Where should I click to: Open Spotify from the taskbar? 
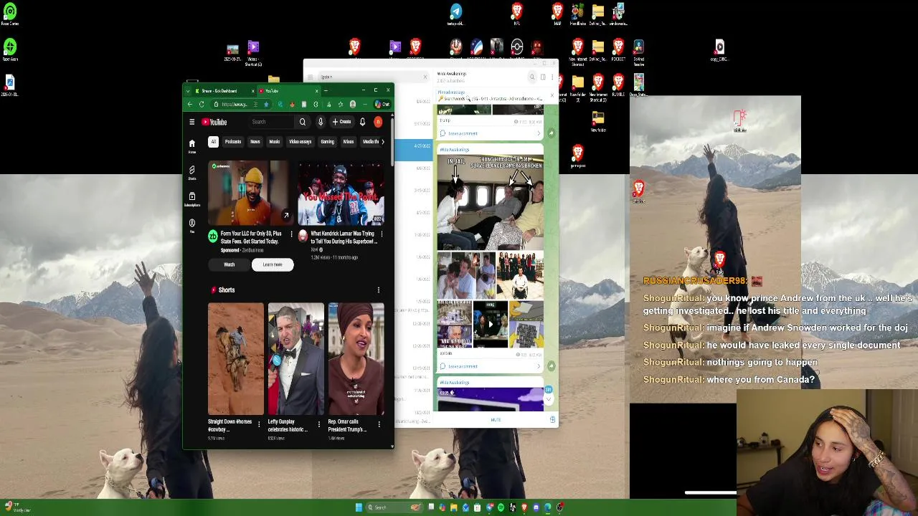(x=501, y=507)
